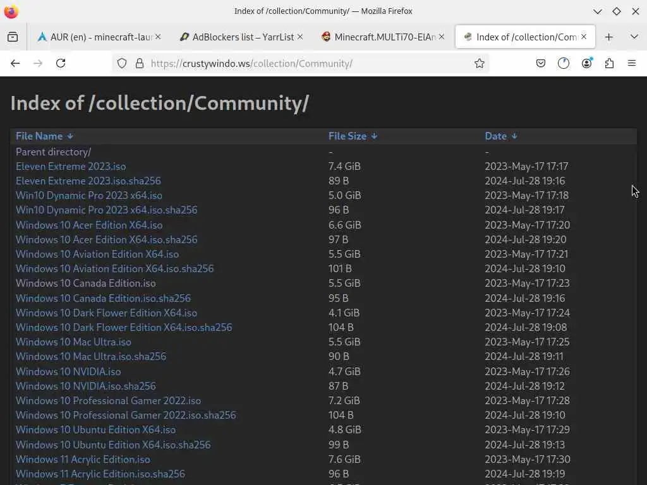Open Windows 10 Ubuntu Edition X64.iso.sha256
647x485 pixels.
113,445
